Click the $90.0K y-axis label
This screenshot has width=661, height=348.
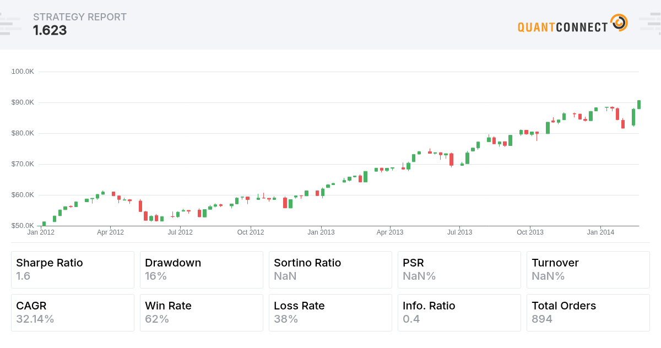click(x=23, y=102)
